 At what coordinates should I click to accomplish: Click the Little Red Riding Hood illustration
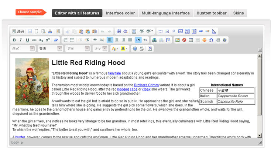32,82
